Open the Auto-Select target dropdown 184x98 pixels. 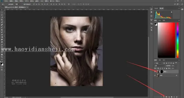click(17, 4)
